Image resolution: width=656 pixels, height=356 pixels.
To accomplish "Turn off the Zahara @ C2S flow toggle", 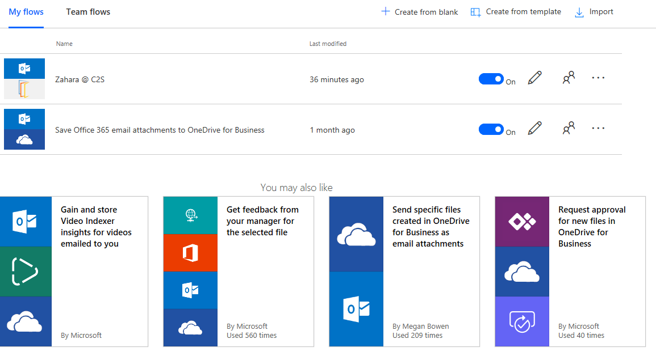I will tap(491, 79).
